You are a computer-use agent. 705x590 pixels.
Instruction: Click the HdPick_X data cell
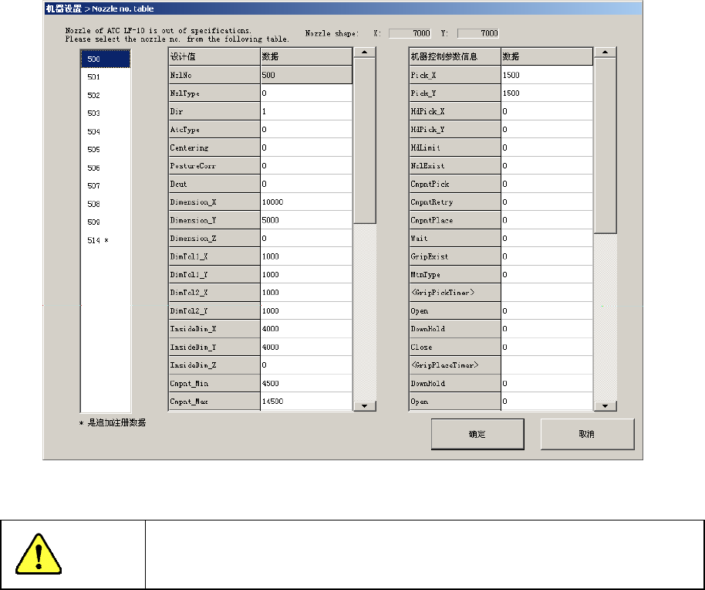pos(547,111)
